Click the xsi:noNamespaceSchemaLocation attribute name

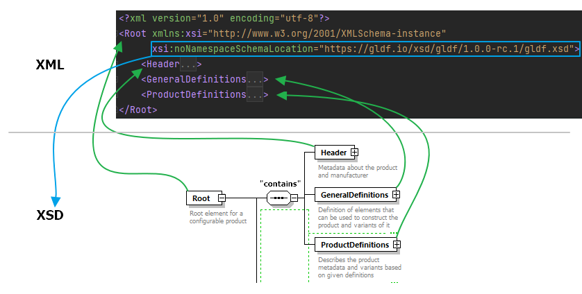[x=233, y=49]
